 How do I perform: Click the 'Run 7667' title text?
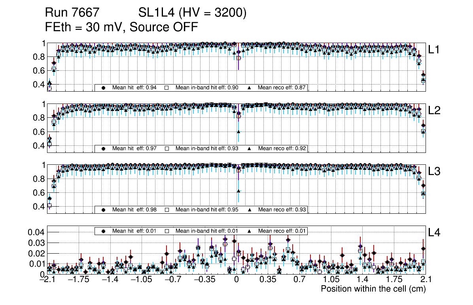click(x=71, y=13)
